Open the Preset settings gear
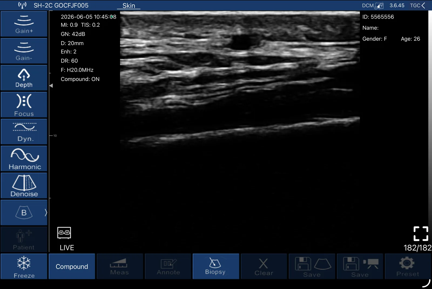The image size is (432, 289). click(x=408, y=267)
